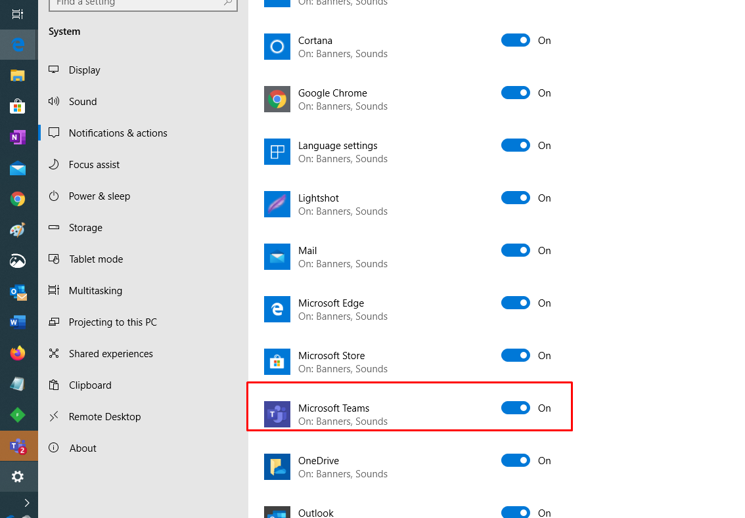Toggle Microsoft Teams notifications switch
Image resolution: width=745 pixels, height=518 pixels.
tap(516, 408)
